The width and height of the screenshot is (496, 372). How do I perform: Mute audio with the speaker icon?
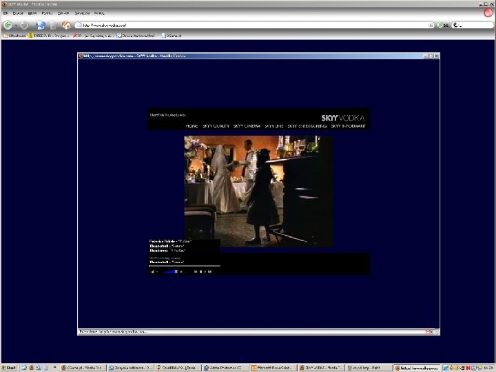click(152, 271)
